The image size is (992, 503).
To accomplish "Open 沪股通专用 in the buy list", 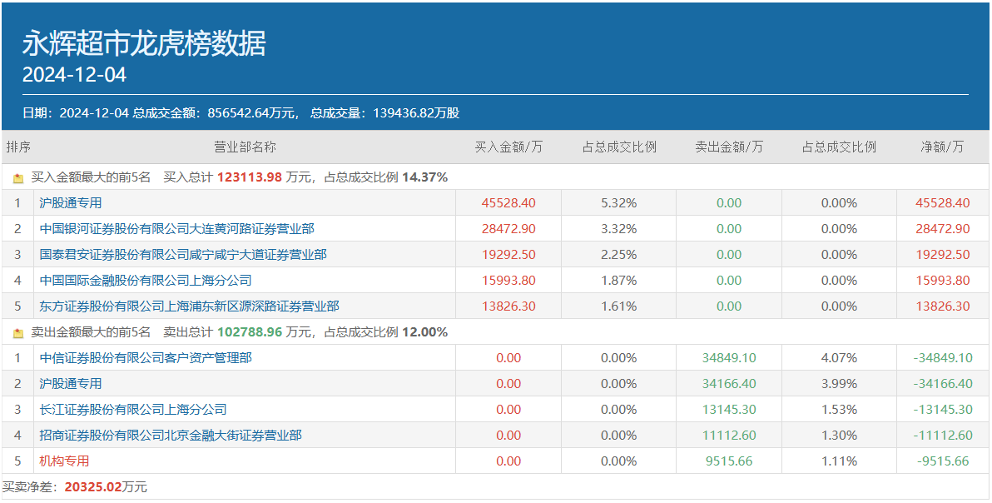I will click(x=71, y=203).
